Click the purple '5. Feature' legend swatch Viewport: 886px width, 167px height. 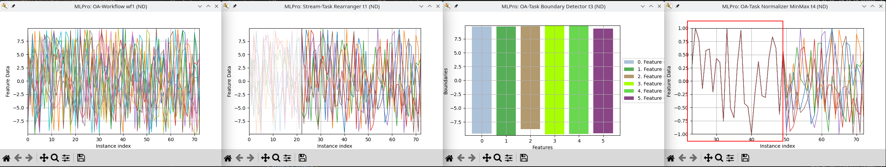tap(629, 98)
